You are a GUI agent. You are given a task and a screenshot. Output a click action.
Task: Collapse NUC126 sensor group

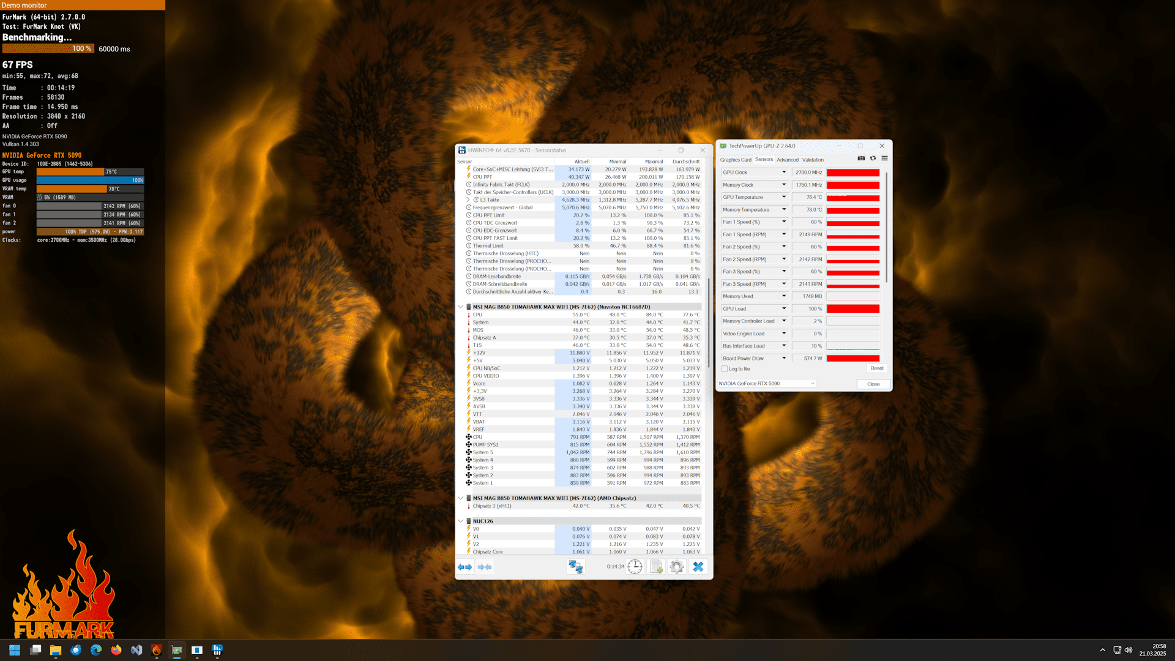(461, 521)
